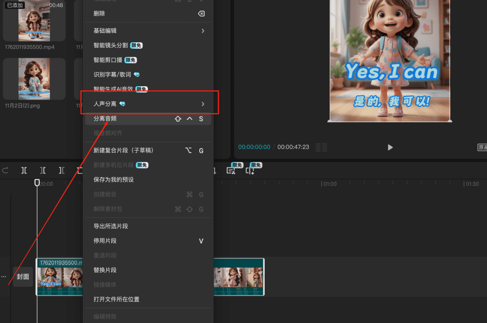Click the grid layout icon beside timecode

click(x=322, y=147)
